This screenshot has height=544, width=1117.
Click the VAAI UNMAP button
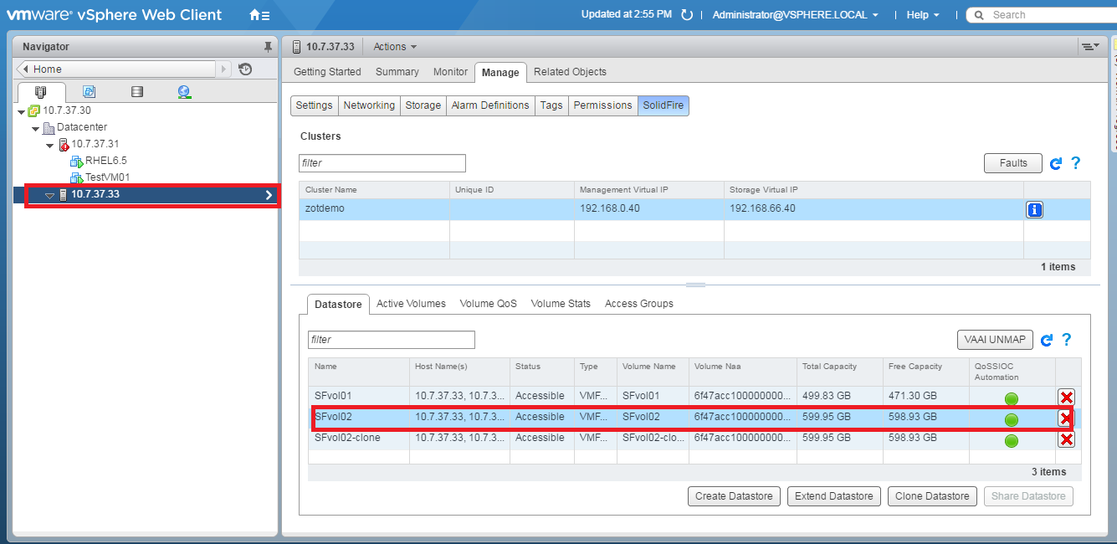tap(995, 340)
